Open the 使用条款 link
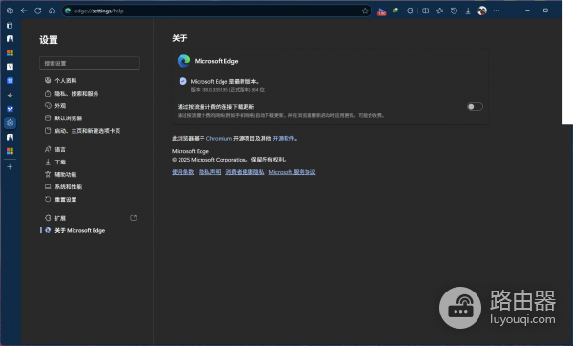Viewport: 573px width, 346px height. (x=182, y=172)
